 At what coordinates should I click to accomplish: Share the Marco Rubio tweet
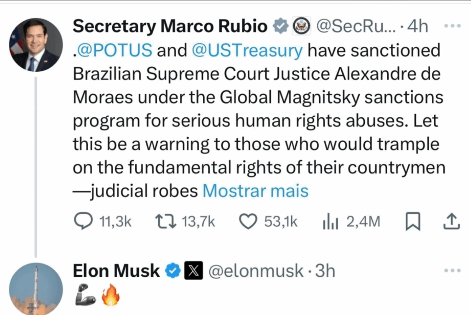pos(451,222)
